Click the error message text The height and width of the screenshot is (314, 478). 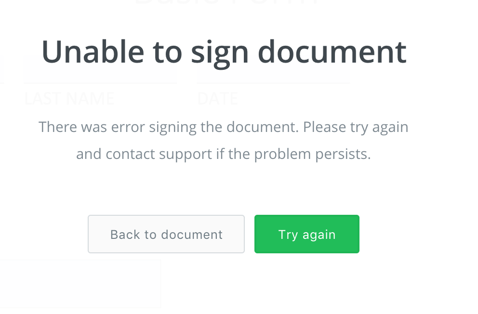pos(224,140)
